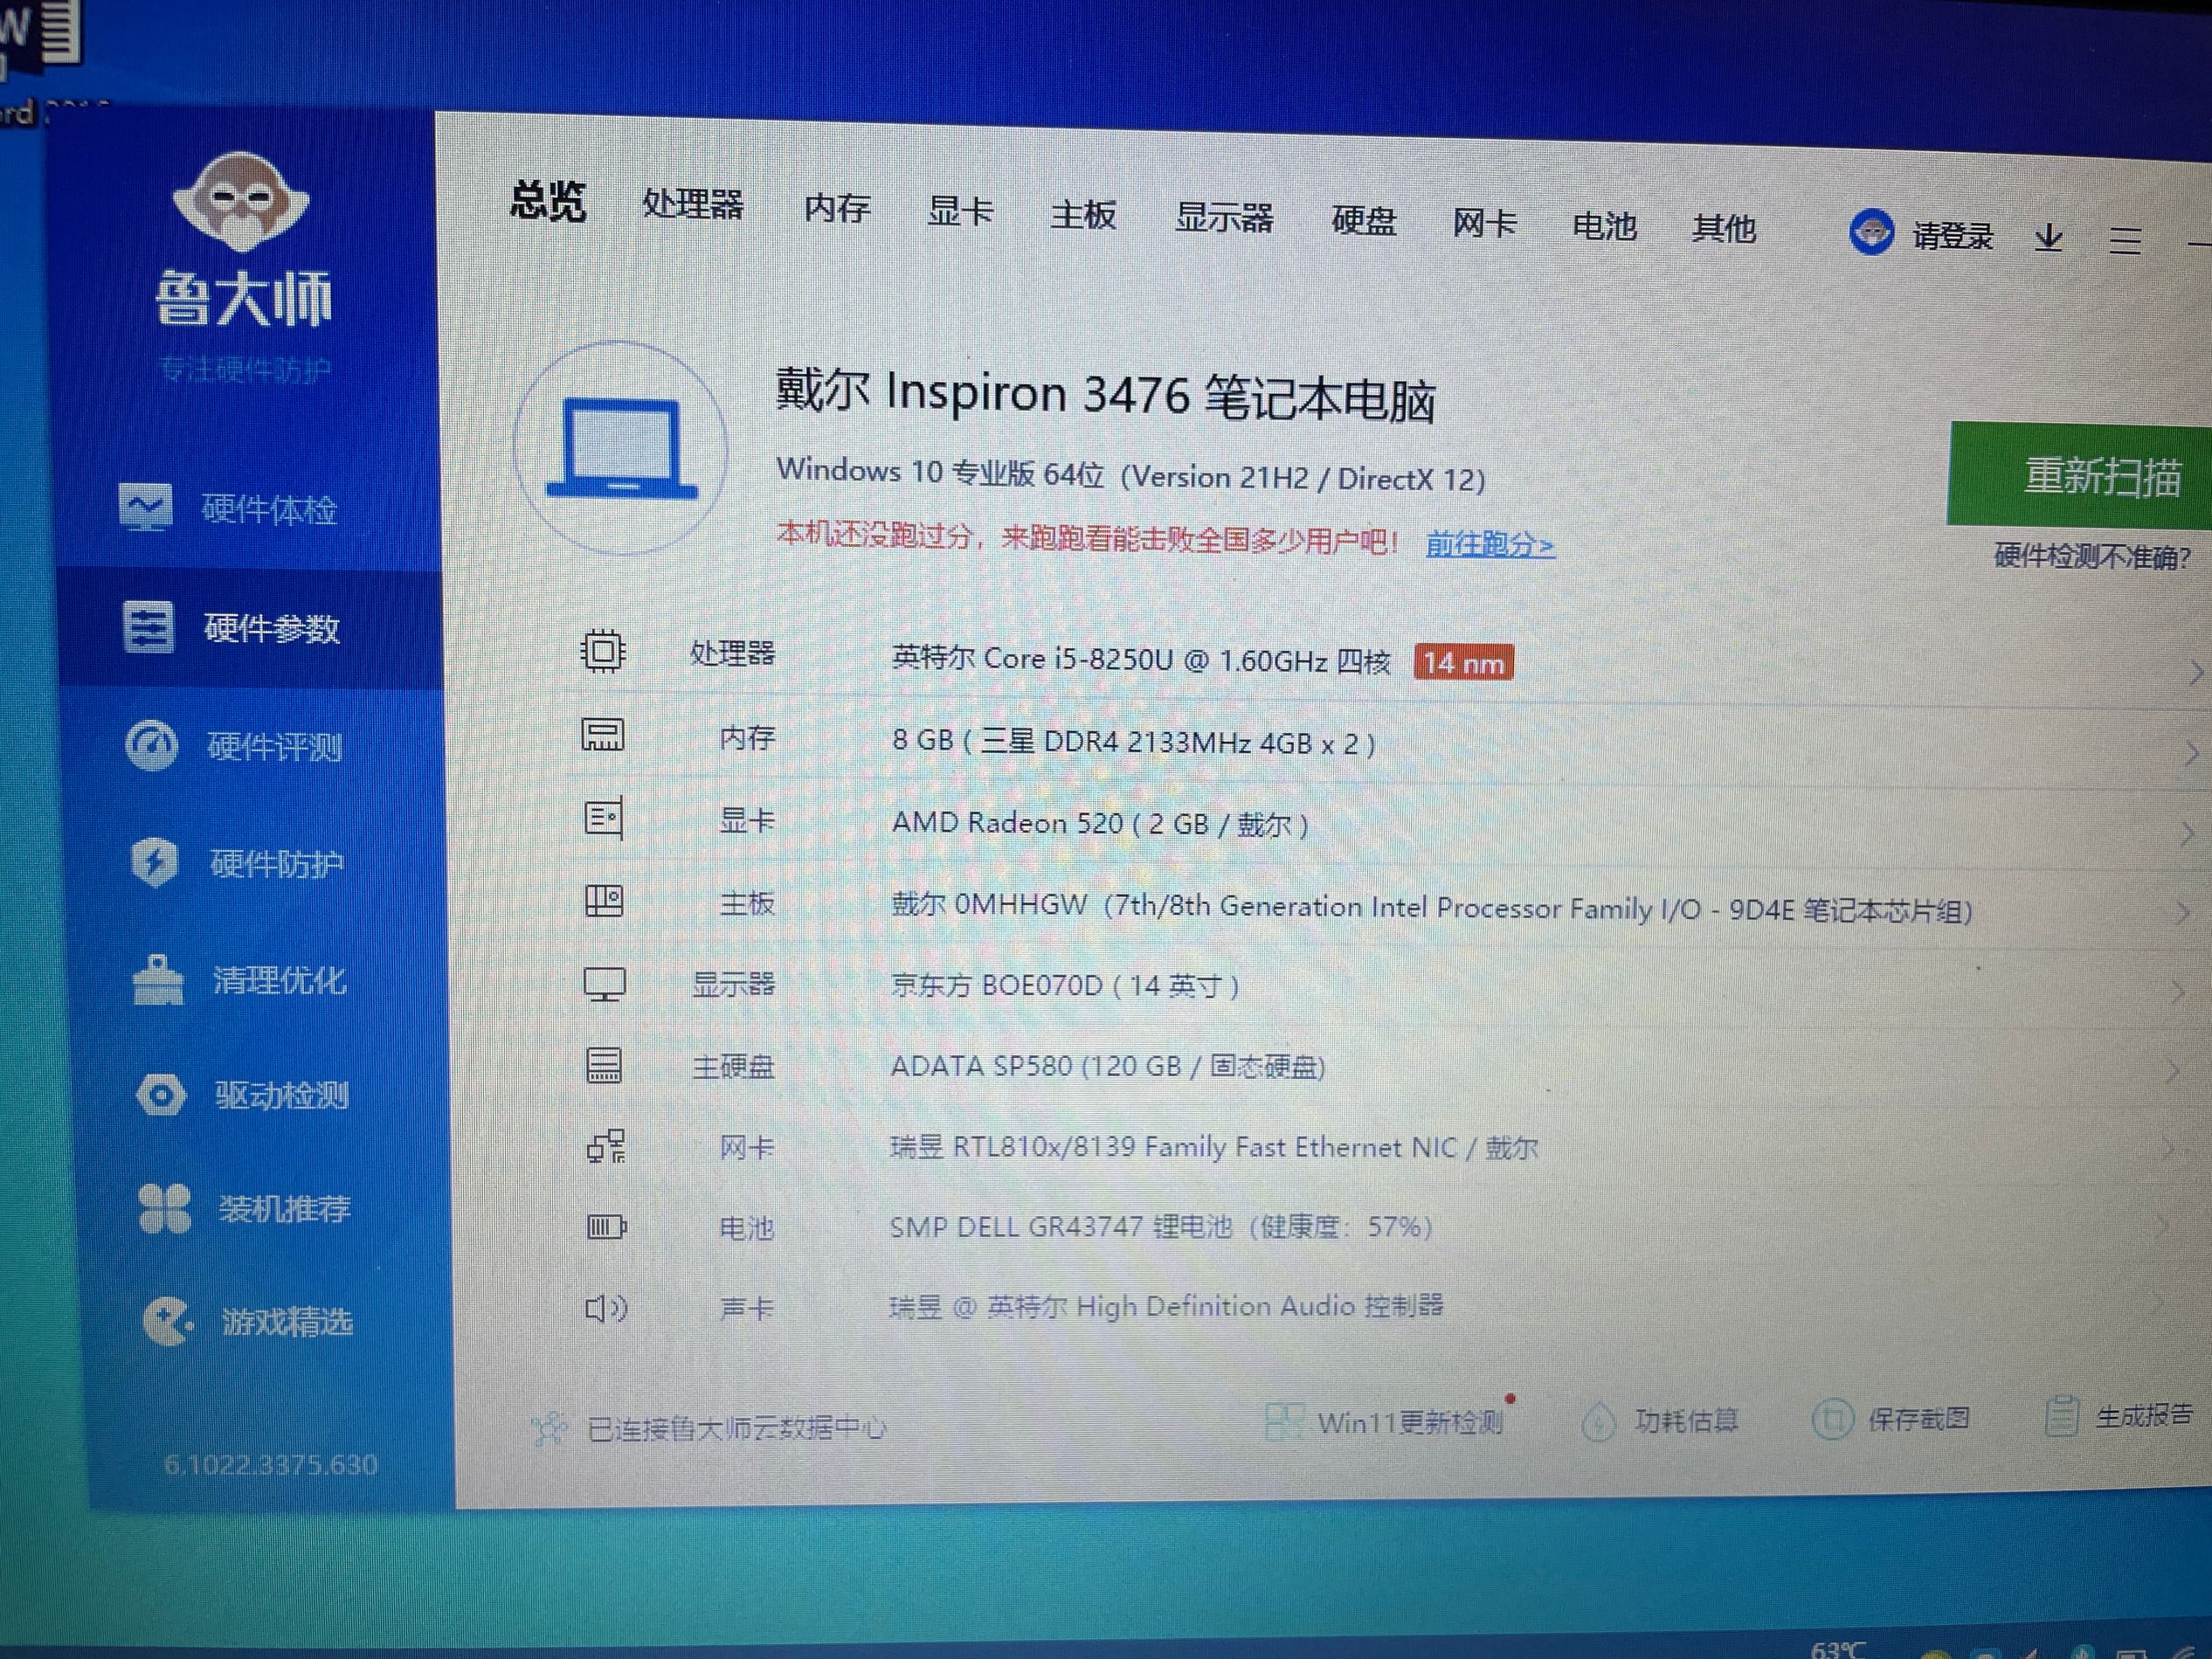Viewport: 2212px width, 1659px height.
Task: Click text ADATA SP580 (120 GB / 固态硬盘)
Action: pos(1108,1067)
